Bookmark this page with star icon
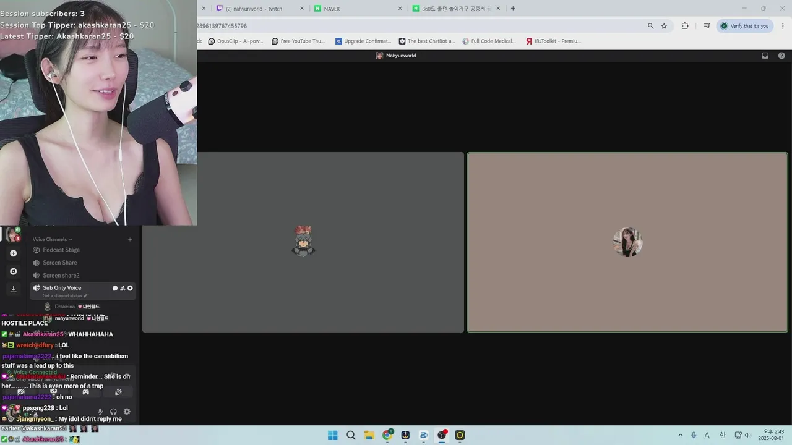This screenshot has width=792, height=445. 664,26
